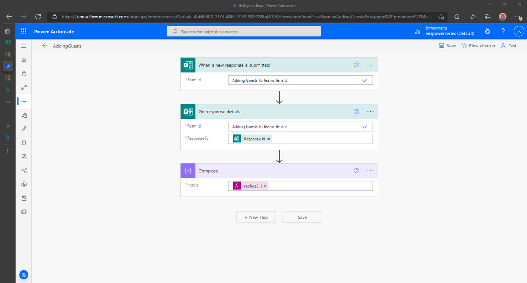
Task: Open Learn book icon in sidebar
Action: [x=24, y=212]
